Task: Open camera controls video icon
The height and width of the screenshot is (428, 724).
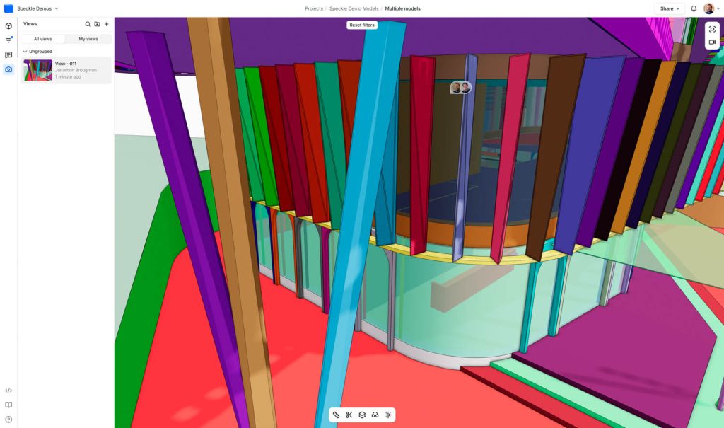Action: tap(712, 42)
